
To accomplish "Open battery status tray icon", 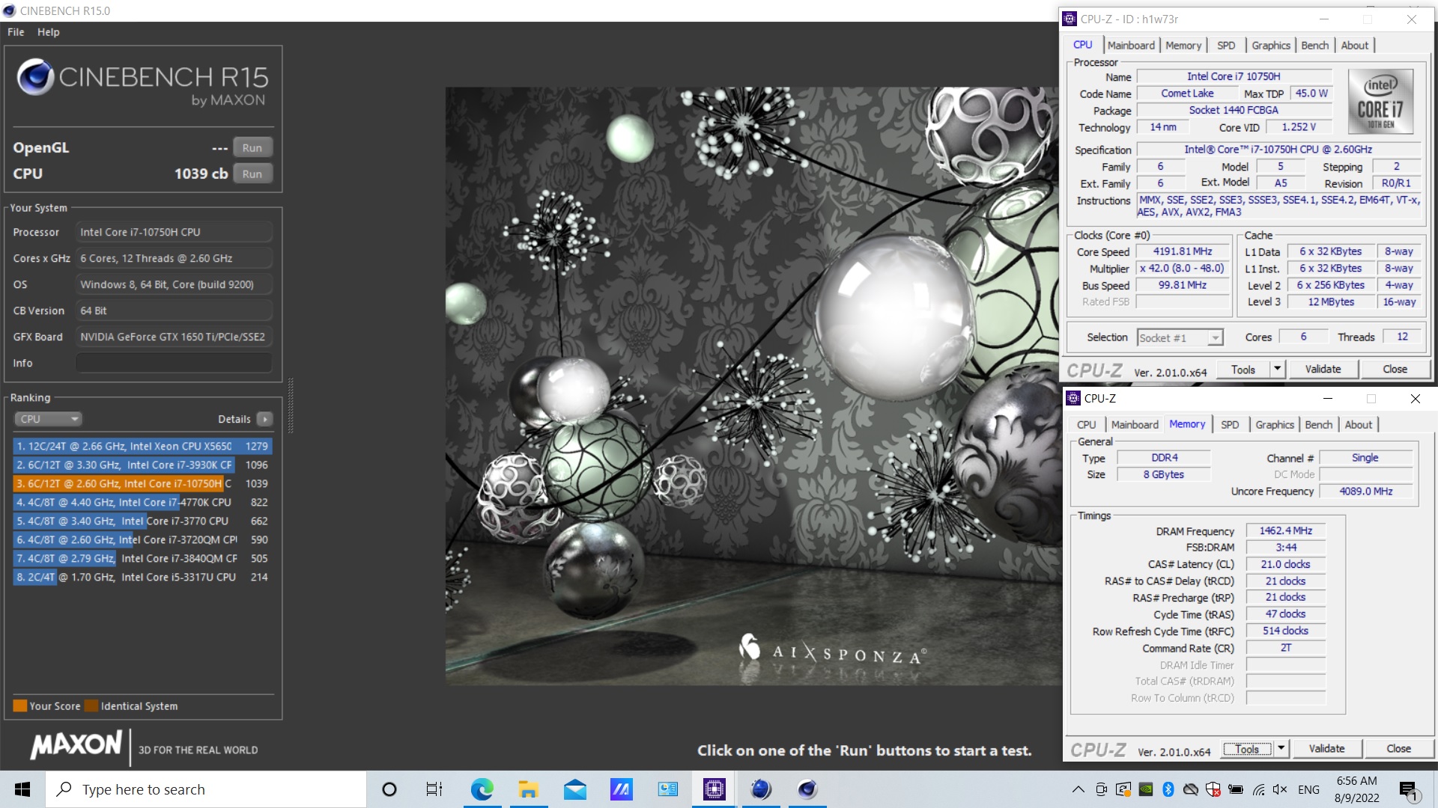I will tap(1236, 789).
